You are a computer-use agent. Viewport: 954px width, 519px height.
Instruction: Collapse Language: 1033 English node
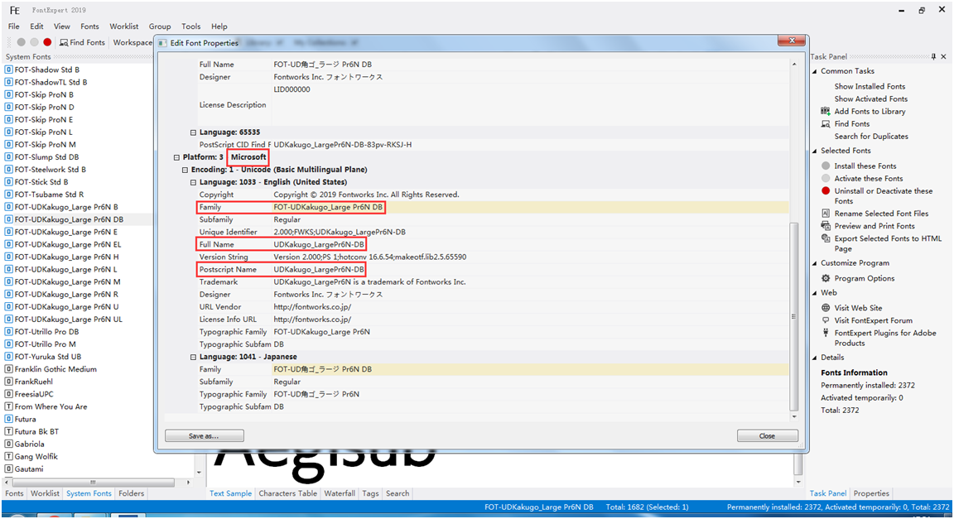pyautogui.click(x=193, y=182)
